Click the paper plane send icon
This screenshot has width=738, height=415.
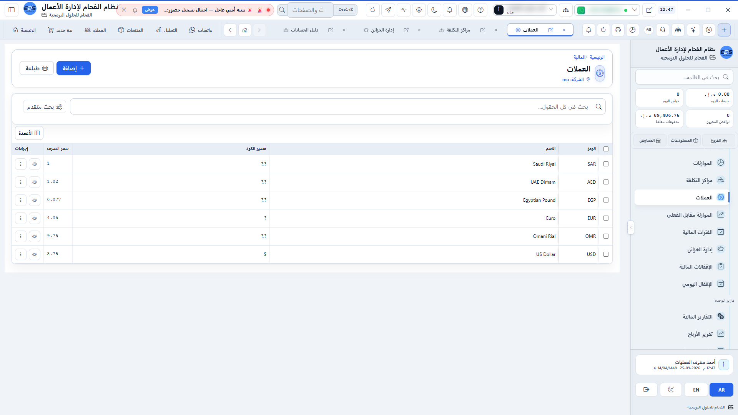388,10
